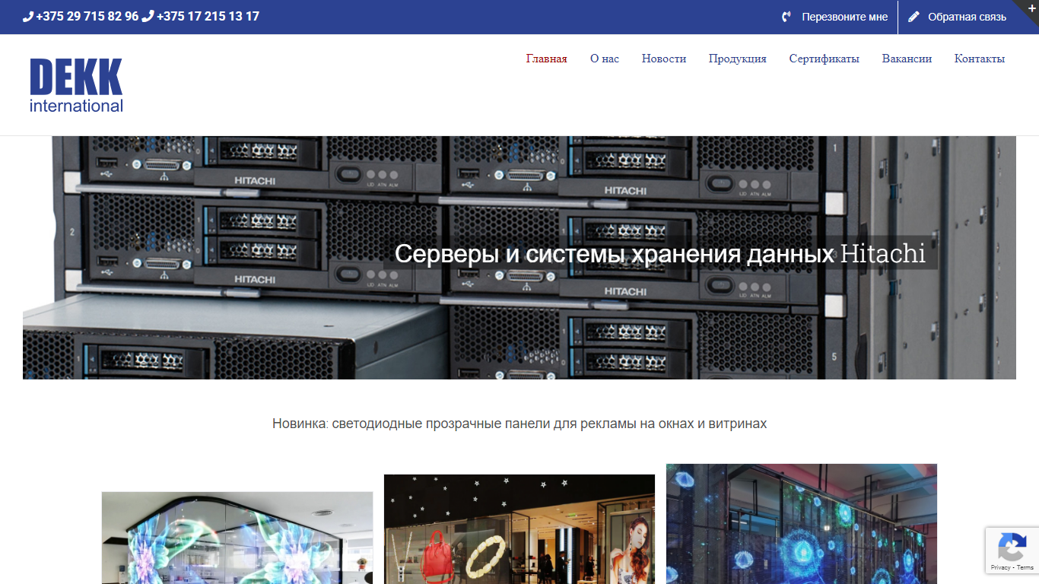The image size is (1039, 584).
Task: Call the +375 29 715 82 96 number
Action: tap(87, 16)
